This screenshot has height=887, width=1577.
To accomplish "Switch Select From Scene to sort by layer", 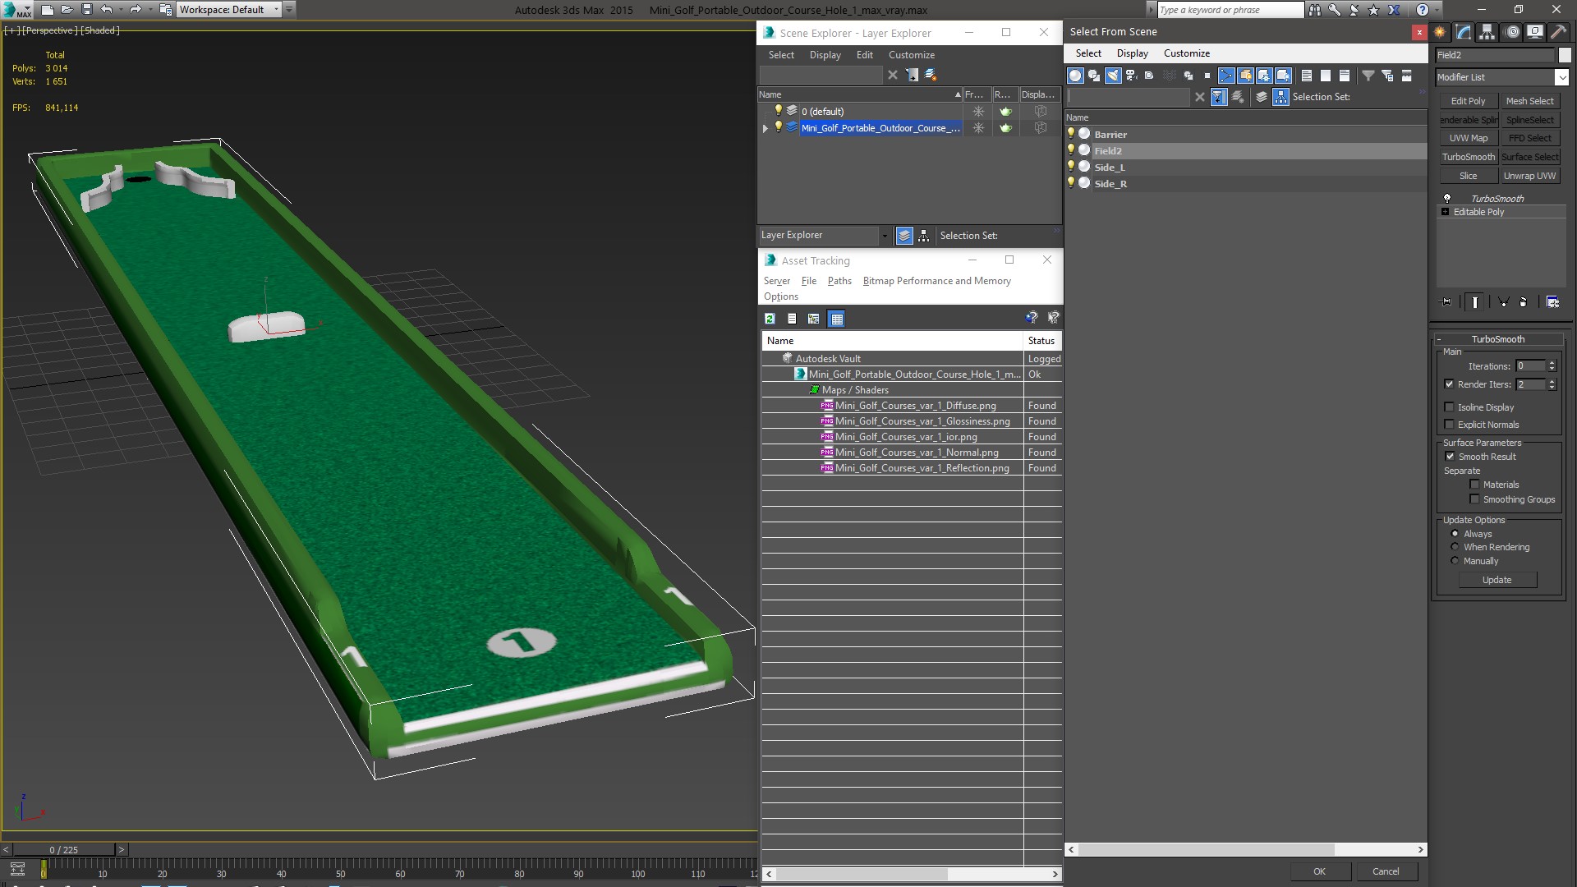I will point(1262,97).
